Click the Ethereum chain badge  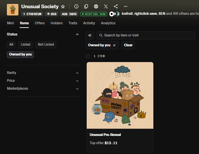pyautogui.click(x=32, y=14)
